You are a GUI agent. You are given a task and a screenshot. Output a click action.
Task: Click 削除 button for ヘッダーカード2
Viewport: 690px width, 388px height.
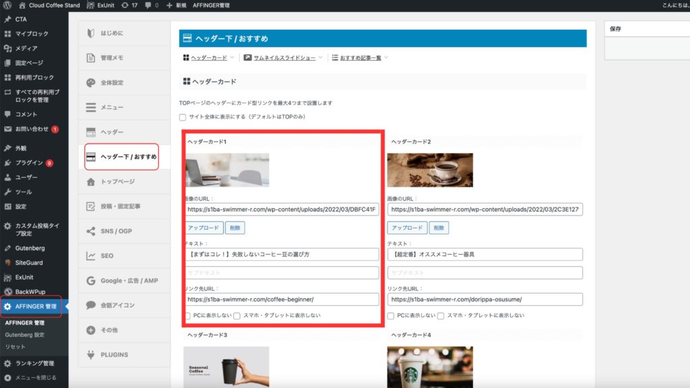[439, 228]
